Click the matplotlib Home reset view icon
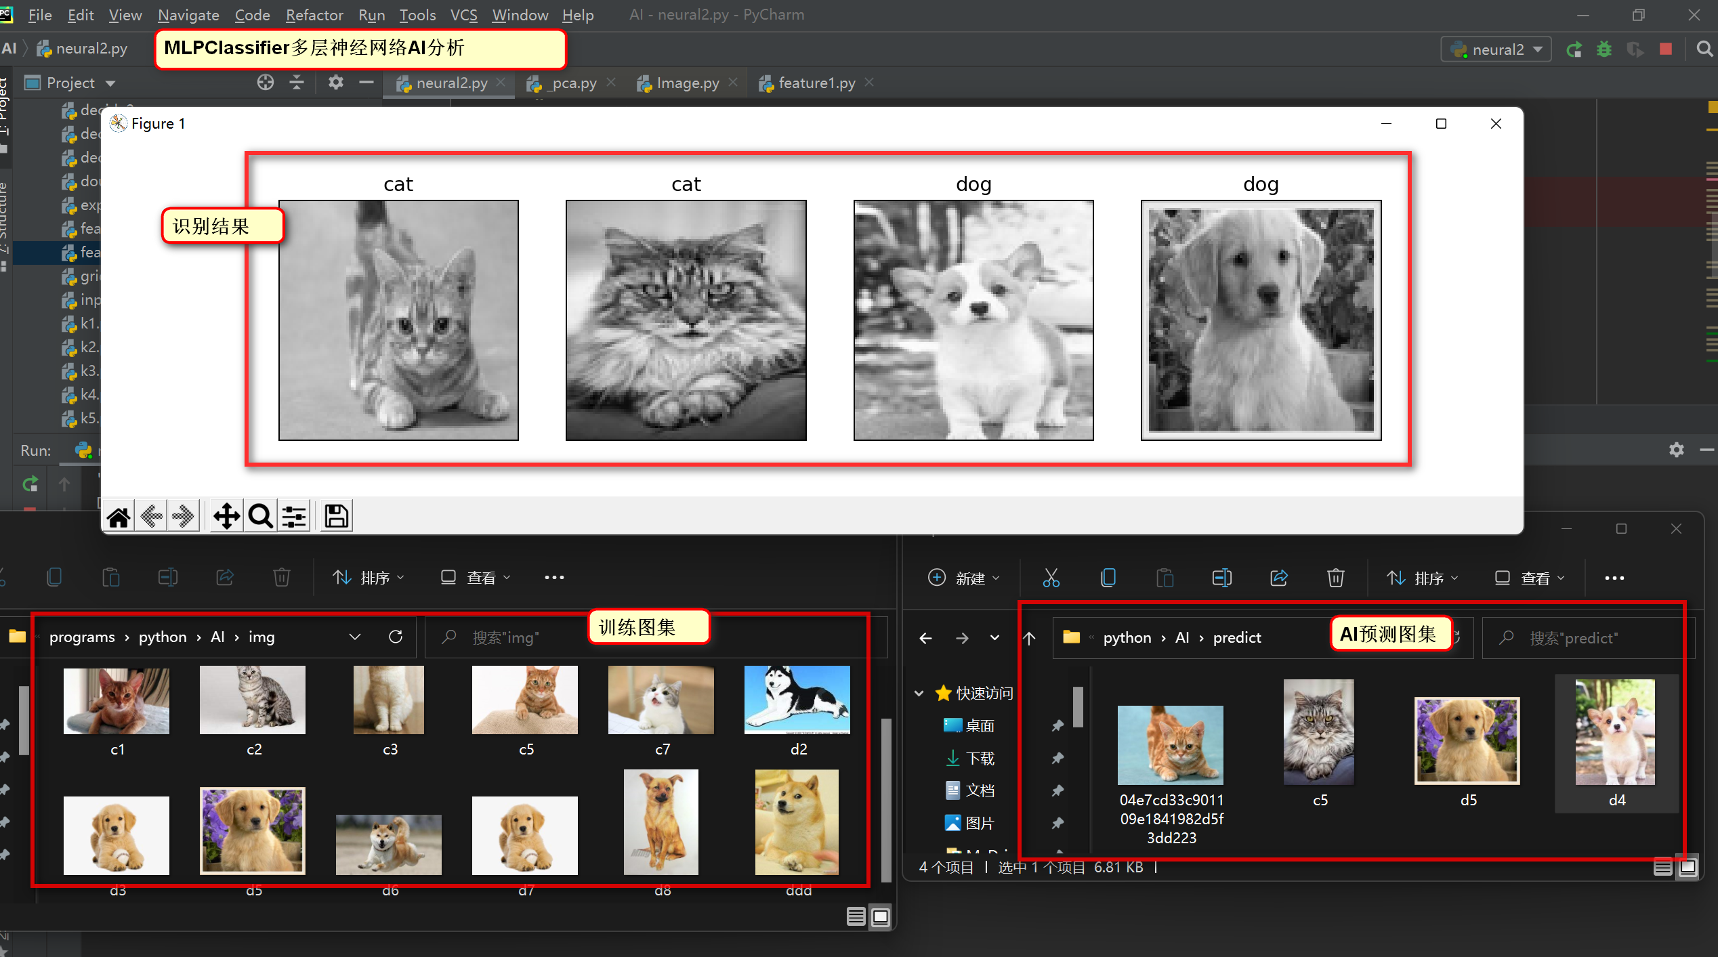The height and width of the screenshot is (957, 1718). click(119, 517)
